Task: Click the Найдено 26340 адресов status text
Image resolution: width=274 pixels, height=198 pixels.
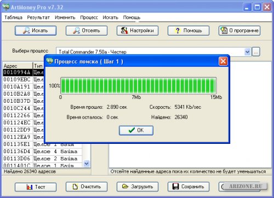Action: [30, 171]
